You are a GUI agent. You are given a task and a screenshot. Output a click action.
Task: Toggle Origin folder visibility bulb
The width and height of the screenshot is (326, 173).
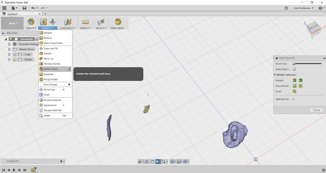click(15, 54)
